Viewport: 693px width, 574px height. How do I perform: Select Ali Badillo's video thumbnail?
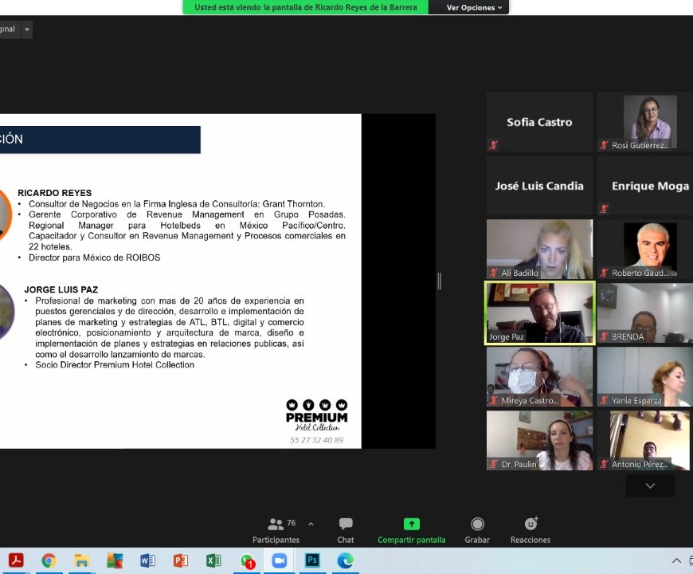540,250
